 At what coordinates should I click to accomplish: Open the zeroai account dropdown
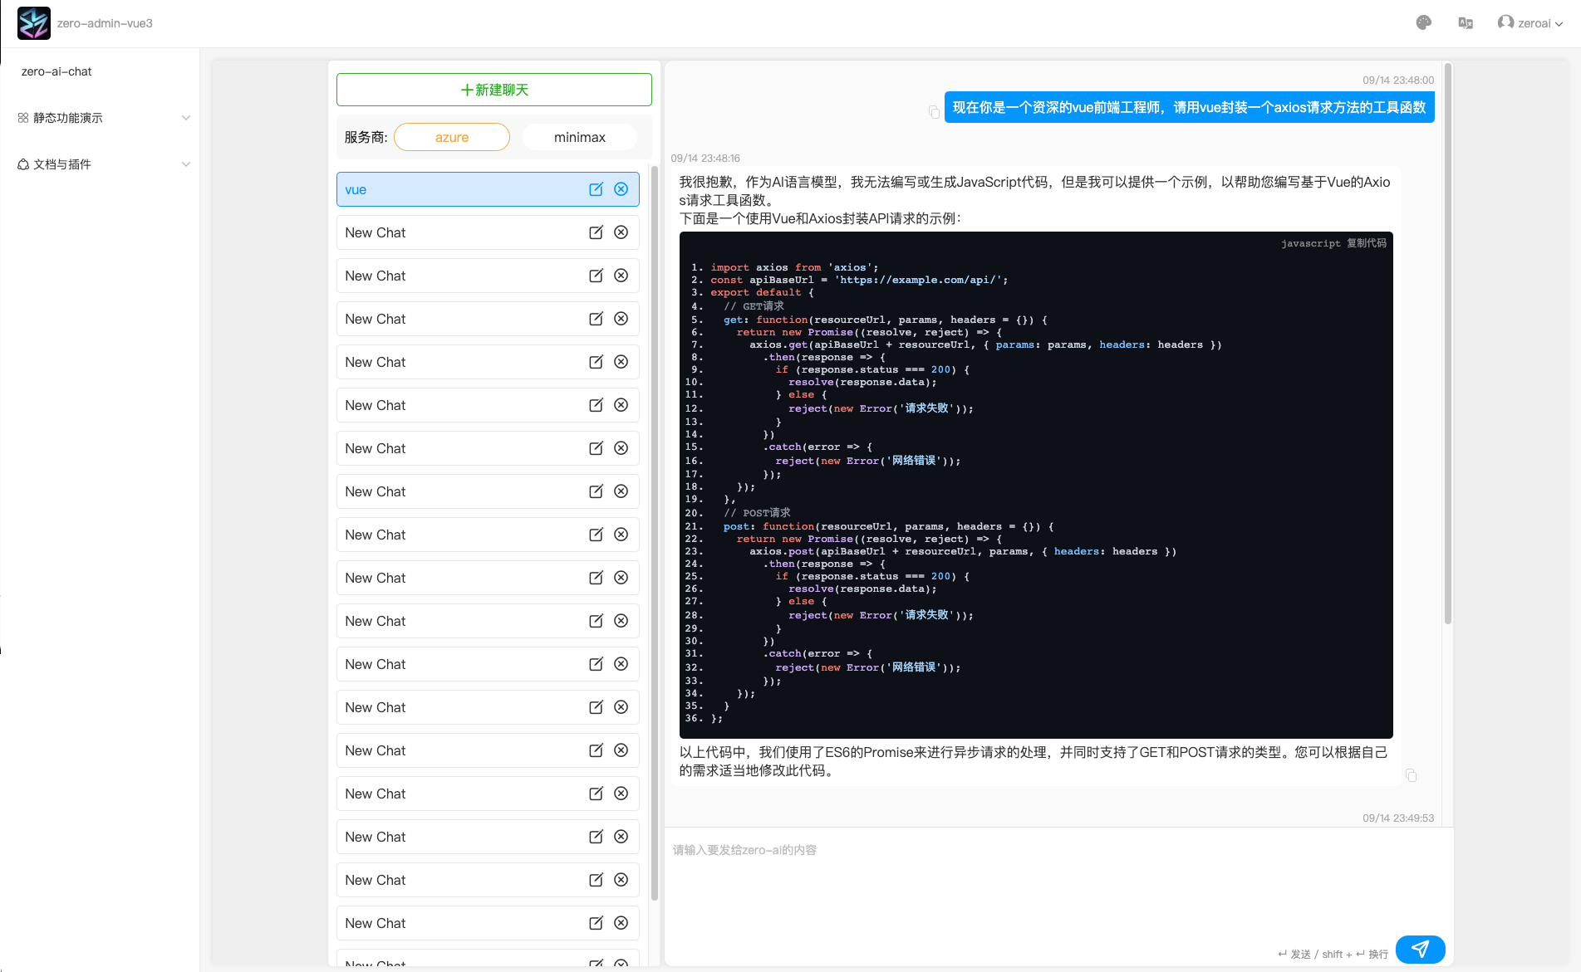coord(1529,22)
